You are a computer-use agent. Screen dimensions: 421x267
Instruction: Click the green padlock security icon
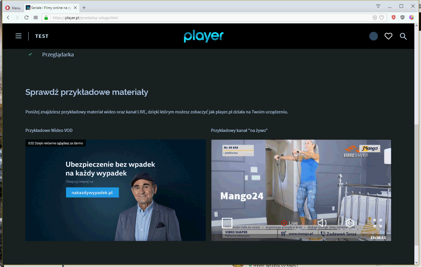tap(46, 18)
